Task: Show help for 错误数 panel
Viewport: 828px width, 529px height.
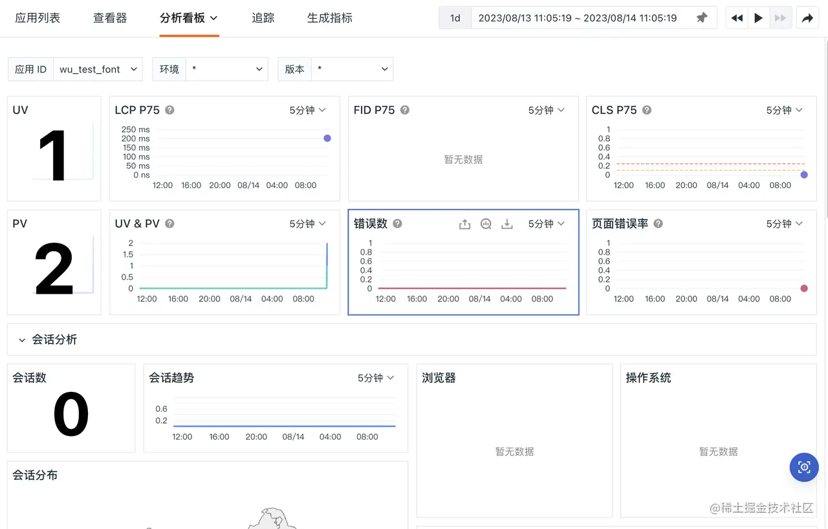Action: pyautogui.click(x=398, y=224)
